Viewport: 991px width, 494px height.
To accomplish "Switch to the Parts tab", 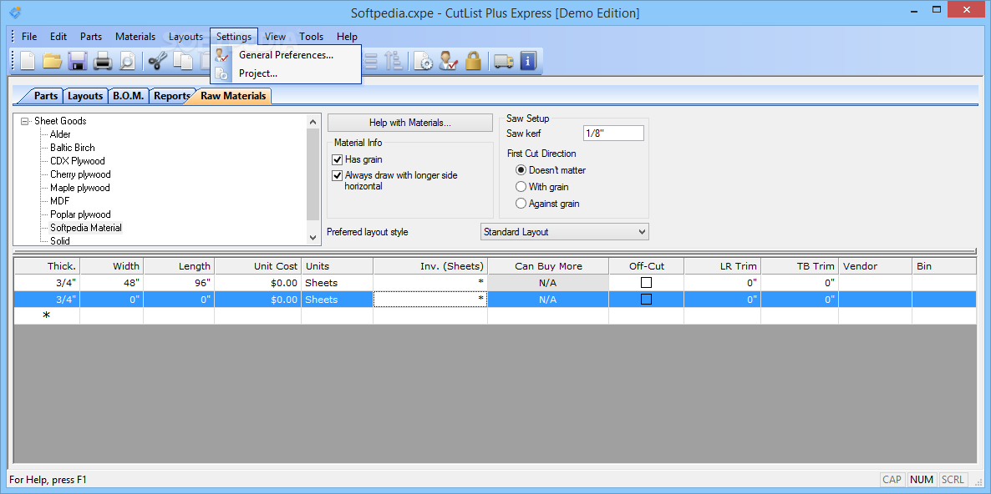I will coord(45,96).
